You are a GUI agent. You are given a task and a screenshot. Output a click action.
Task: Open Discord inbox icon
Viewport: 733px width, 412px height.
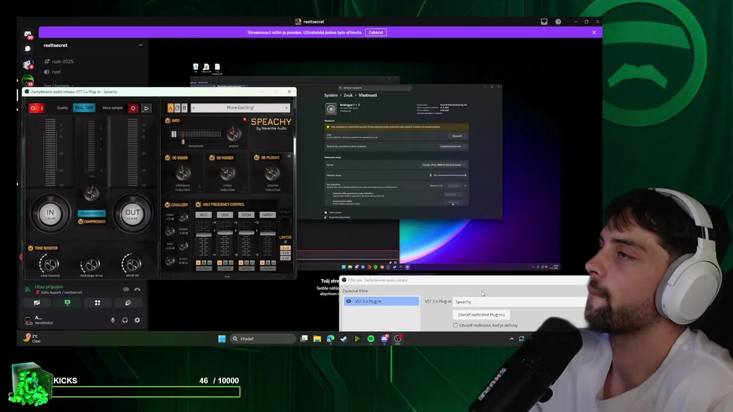(x=544, y=22)
